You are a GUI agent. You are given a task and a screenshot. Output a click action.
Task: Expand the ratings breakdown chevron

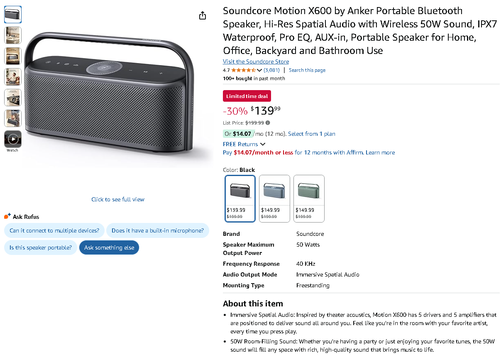[x=260, y=70]
